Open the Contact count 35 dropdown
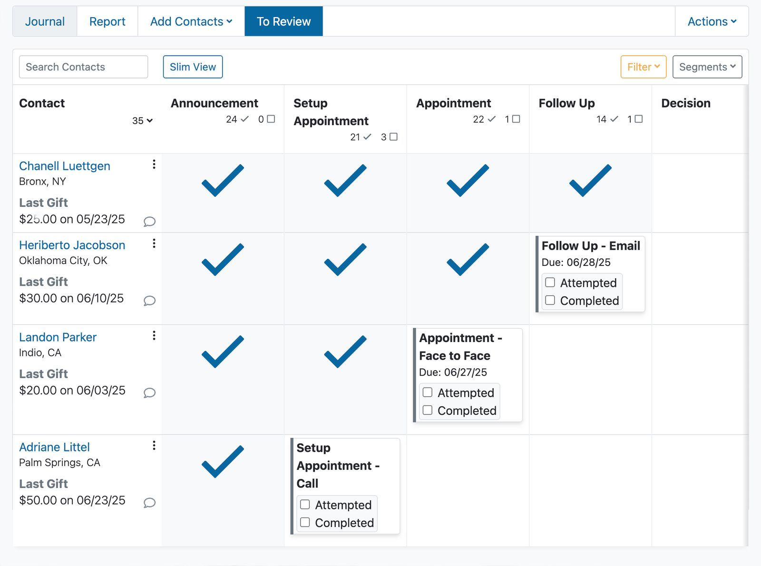 142,121
